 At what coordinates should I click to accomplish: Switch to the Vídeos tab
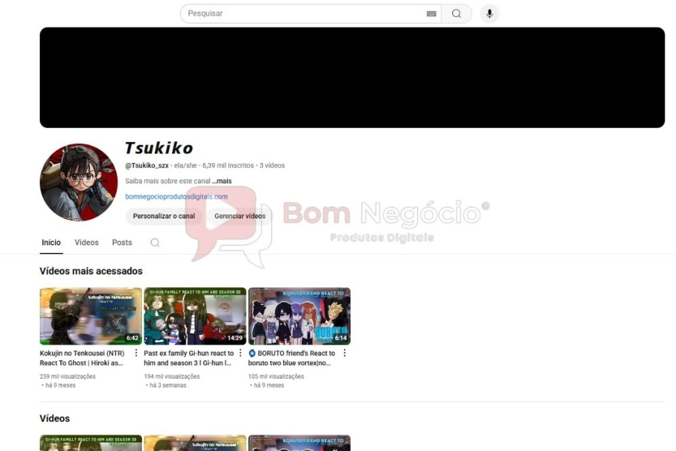pyautogui.click(x=87, y=243)
